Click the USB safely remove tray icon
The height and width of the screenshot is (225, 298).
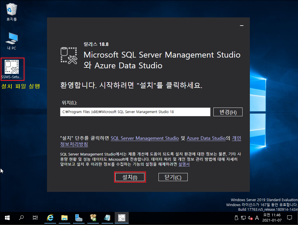coord(236,218)
